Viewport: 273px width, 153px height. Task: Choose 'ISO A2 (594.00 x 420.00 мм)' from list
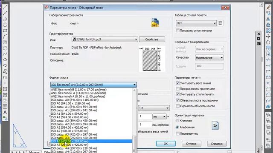[91, 127]
